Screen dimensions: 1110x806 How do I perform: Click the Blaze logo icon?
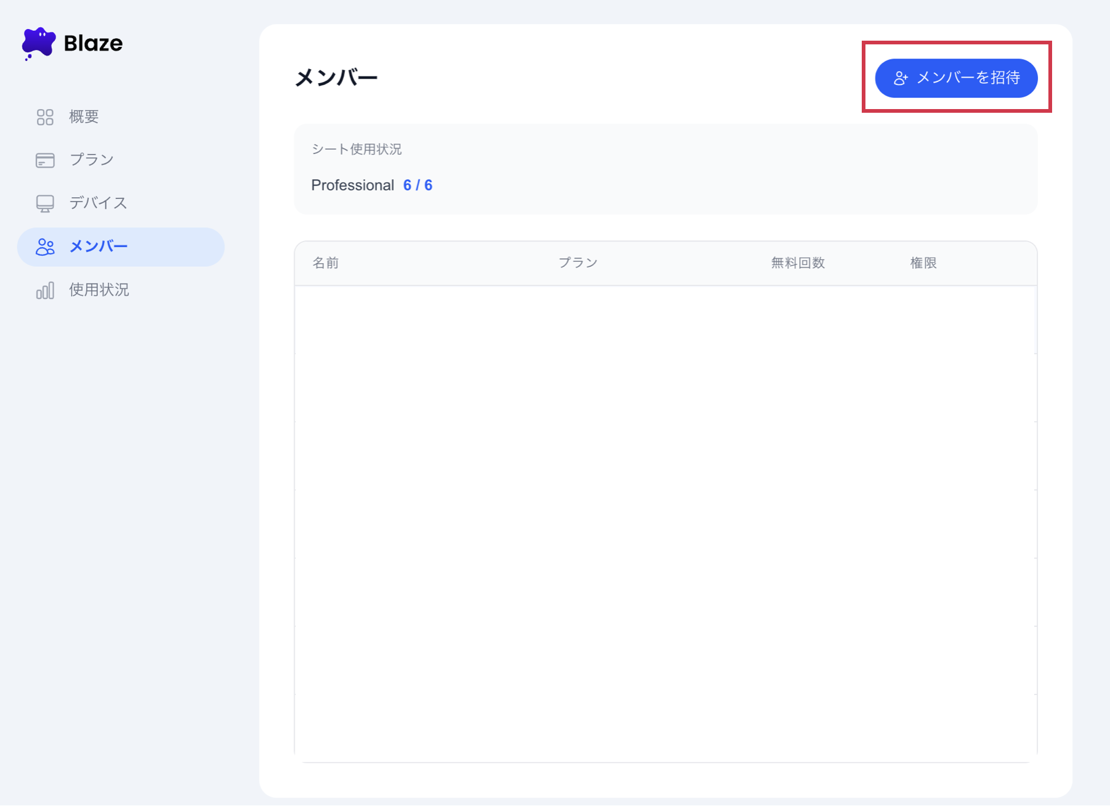point(38,43)
